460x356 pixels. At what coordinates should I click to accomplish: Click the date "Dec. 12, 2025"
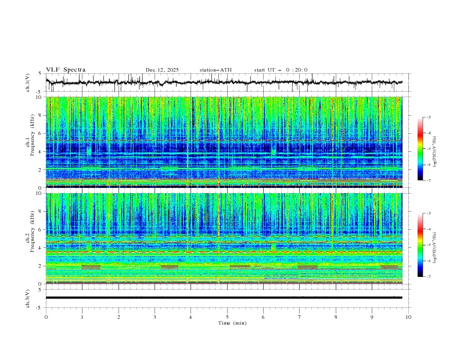(162, 70)
